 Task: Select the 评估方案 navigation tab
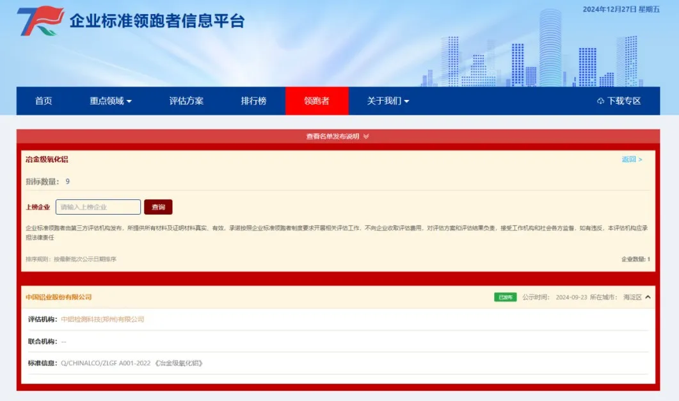[185, 101]
